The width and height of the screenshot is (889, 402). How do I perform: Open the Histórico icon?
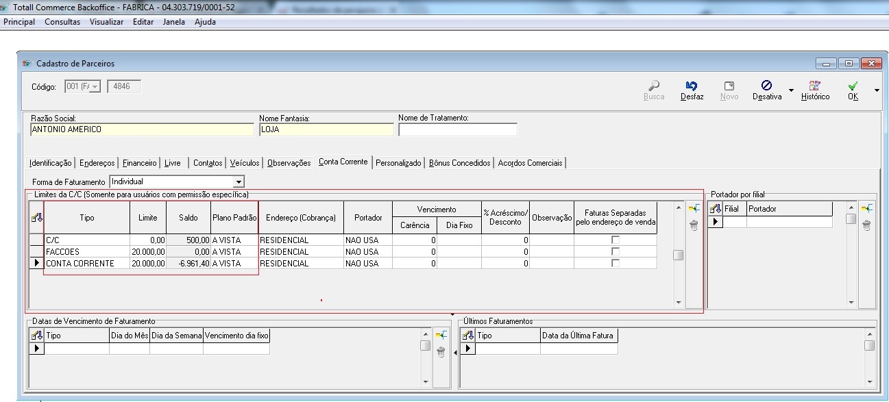815,86
